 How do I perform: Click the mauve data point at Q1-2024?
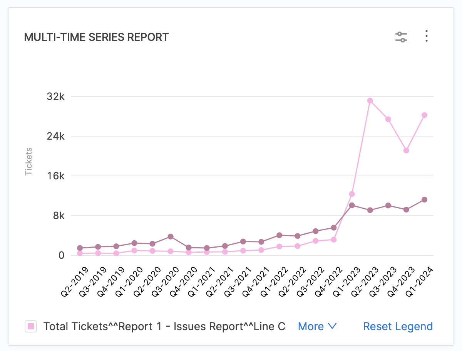coord(424,199)
